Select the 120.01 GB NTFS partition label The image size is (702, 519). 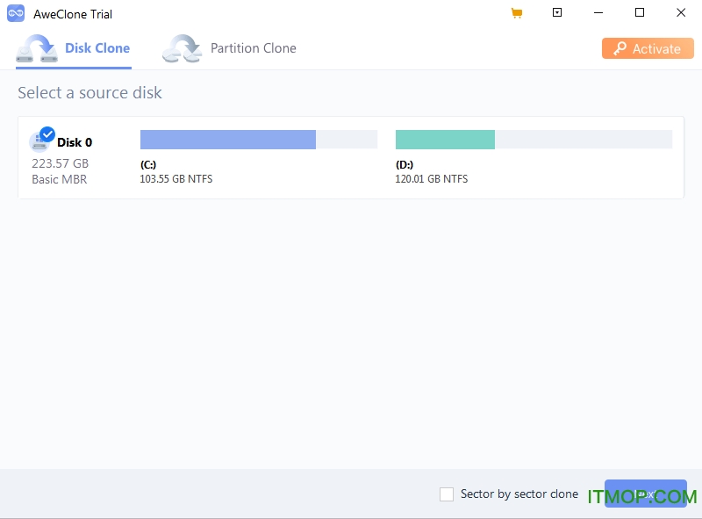click(x=431, y=179)
